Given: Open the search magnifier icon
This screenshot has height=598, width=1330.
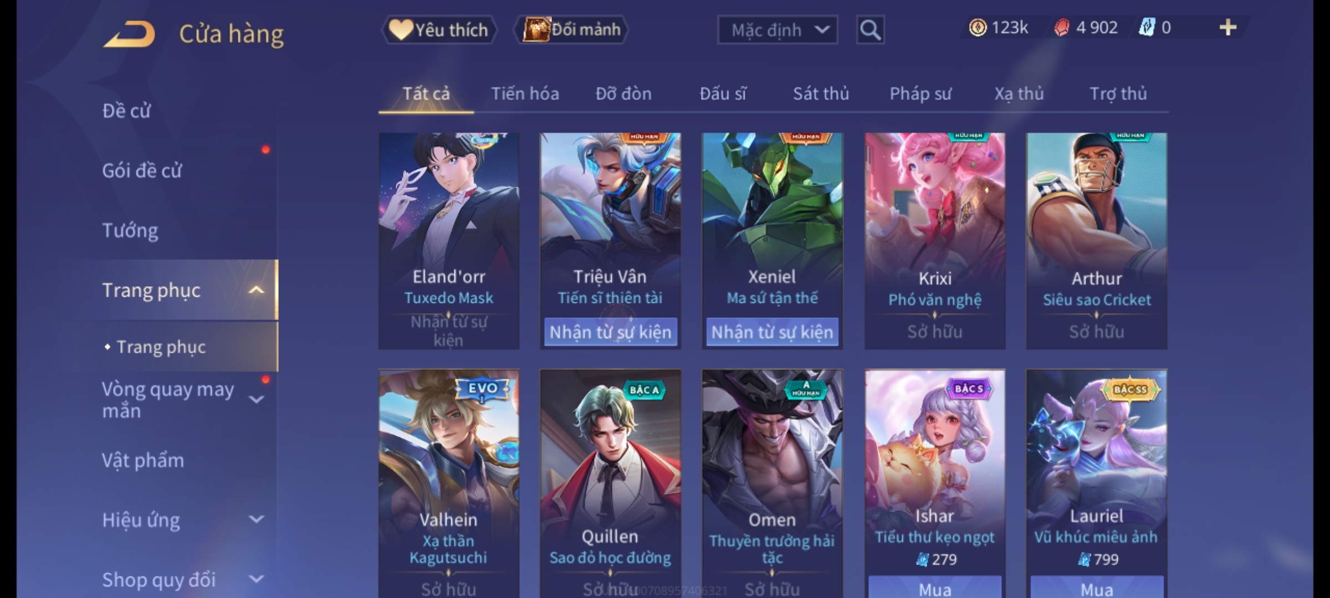Looking at the screenshot, I should coord(870,30).
